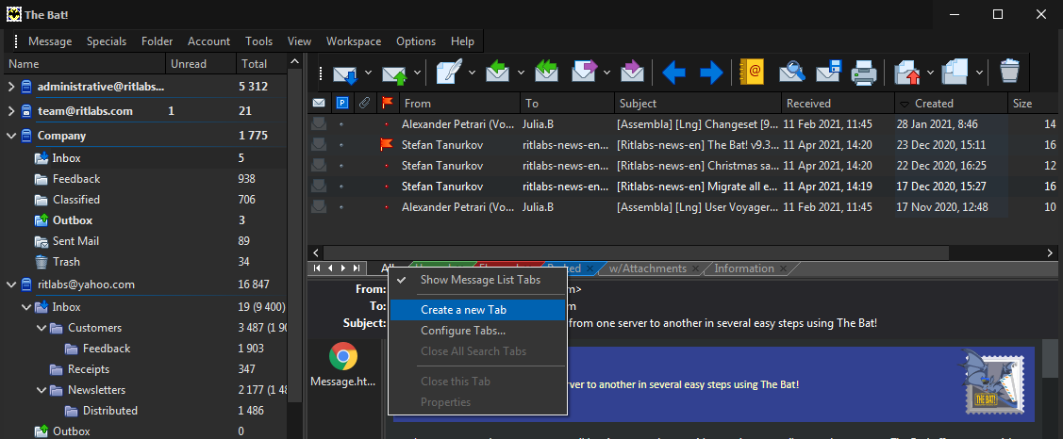Open the Reply dropdown arrow
Viewport: 1063px width, 439px height.
click(x=521, y=73)
